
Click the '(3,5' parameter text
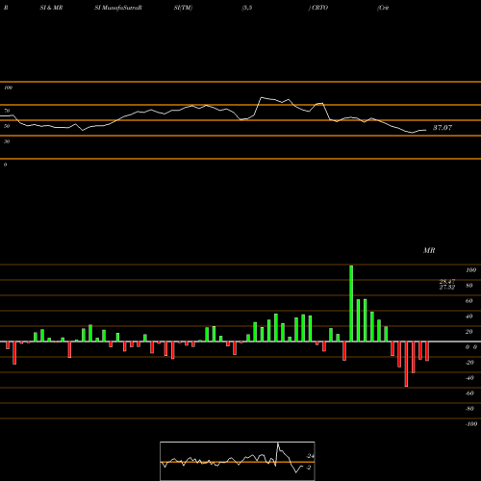click(247, 8)
